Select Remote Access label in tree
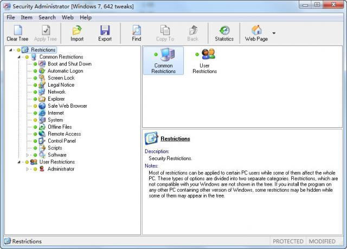Screen dimensions: 347x249 coord(65,134)
